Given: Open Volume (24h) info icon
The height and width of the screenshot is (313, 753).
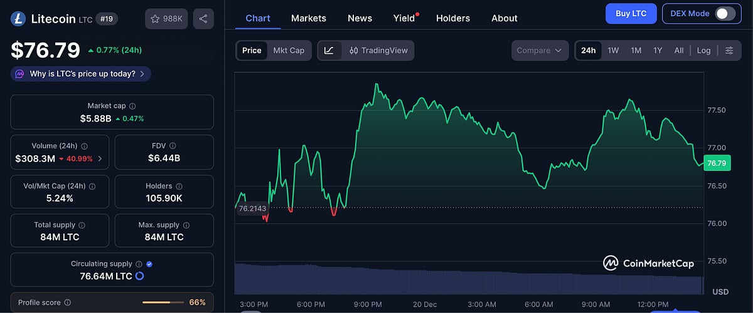Looking at the screenshot, I should click(85, 146).
